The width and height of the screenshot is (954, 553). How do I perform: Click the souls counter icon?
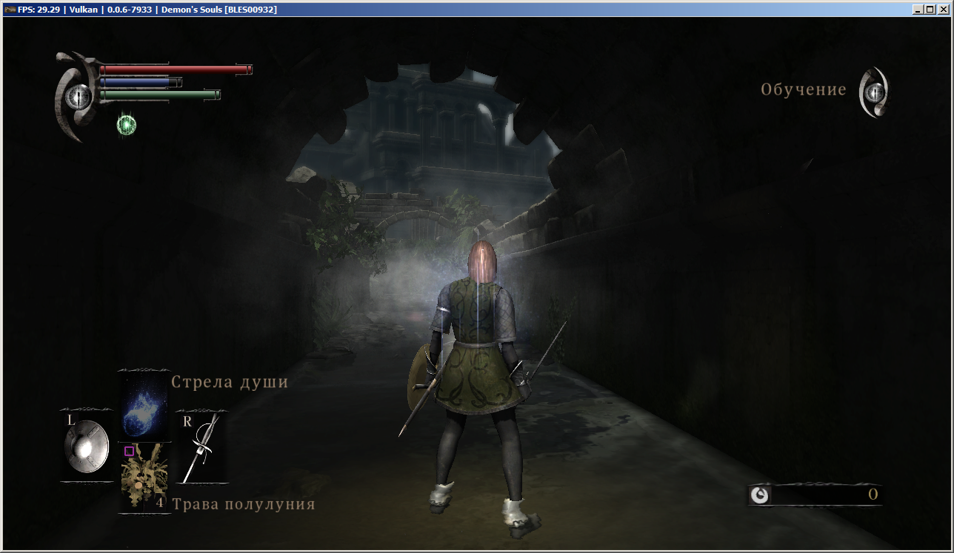[759, 495]
